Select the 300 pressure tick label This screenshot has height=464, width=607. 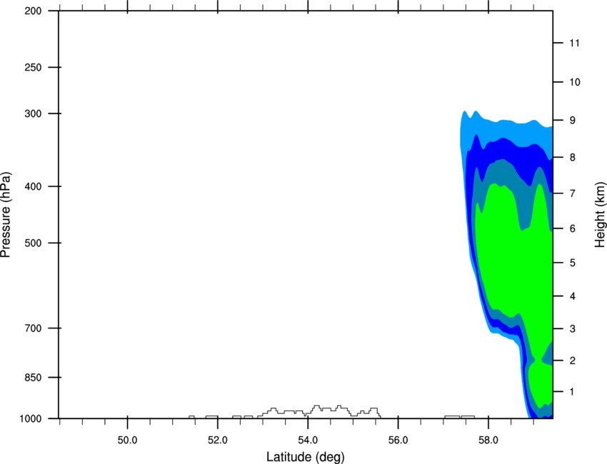tap(33, 114)
